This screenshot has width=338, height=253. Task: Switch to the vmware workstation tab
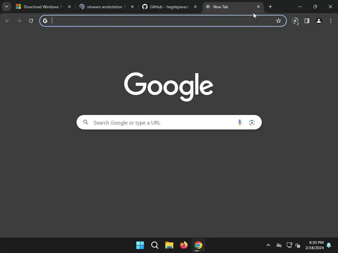(107, 7)
